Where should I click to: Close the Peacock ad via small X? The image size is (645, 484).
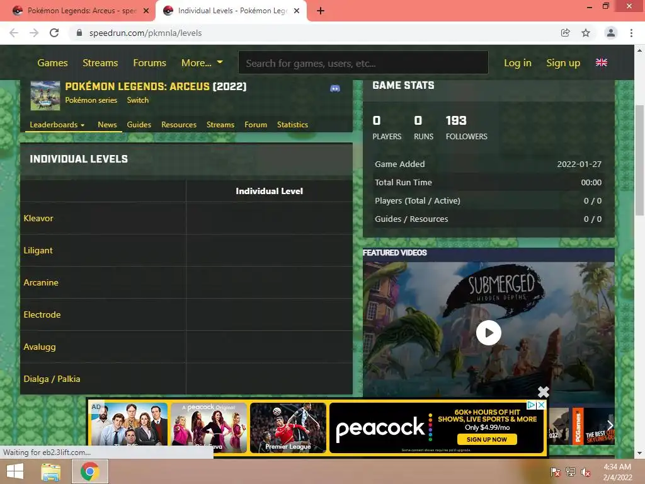tap(542, 405)
